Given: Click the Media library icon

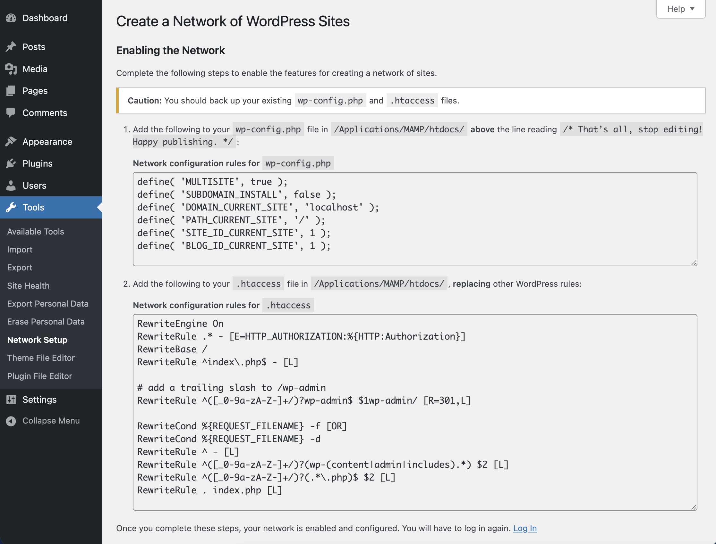Looking at the screenshot, I should tap(11, 69).
